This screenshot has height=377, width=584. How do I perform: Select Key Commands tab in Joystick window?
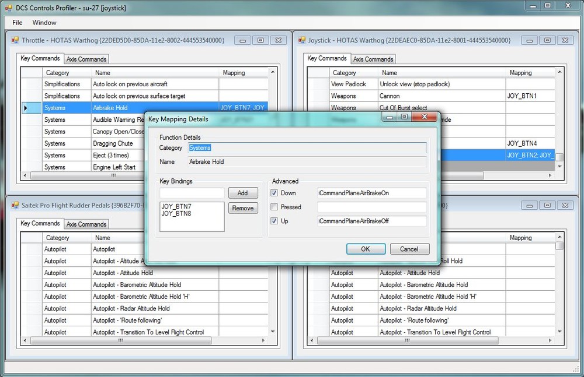coord(327,58)
